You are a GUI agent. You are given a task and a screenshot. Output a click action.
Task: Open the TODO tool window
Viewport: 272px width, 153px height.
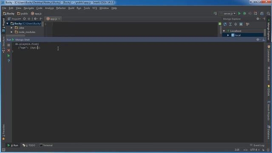tap(29, 145)
